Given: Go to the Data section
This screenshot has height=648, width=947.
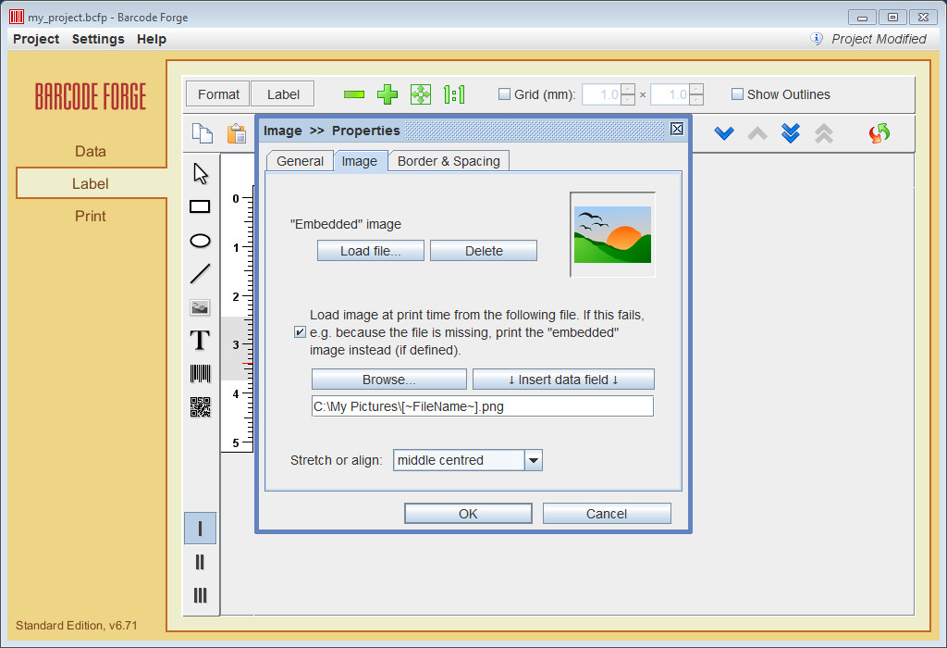Looking at the screenshot, I should point(91,151).
